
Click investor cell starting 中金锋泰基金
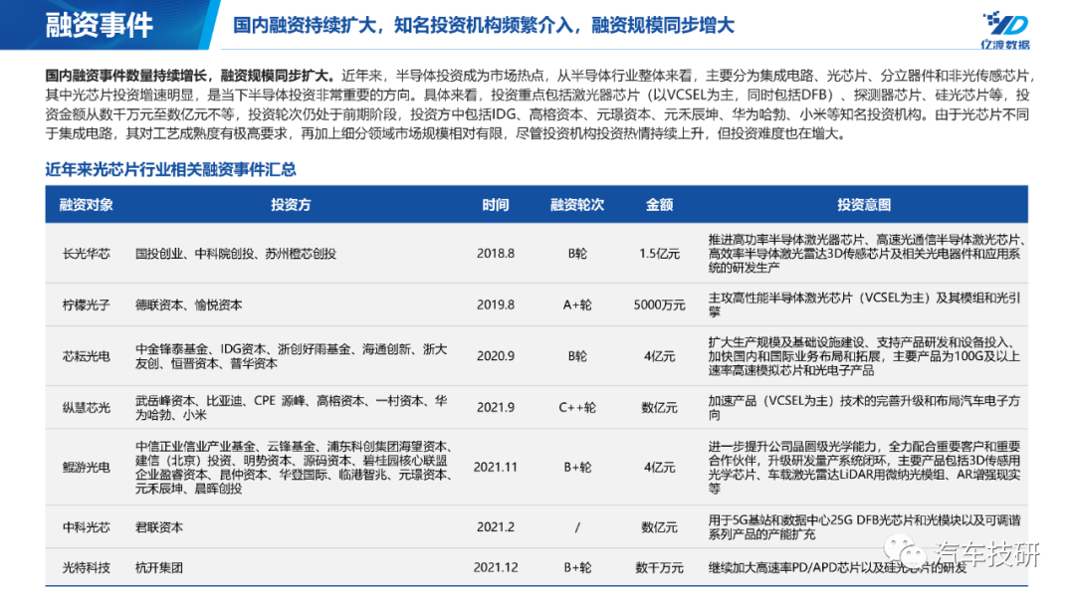pos(292,356)
